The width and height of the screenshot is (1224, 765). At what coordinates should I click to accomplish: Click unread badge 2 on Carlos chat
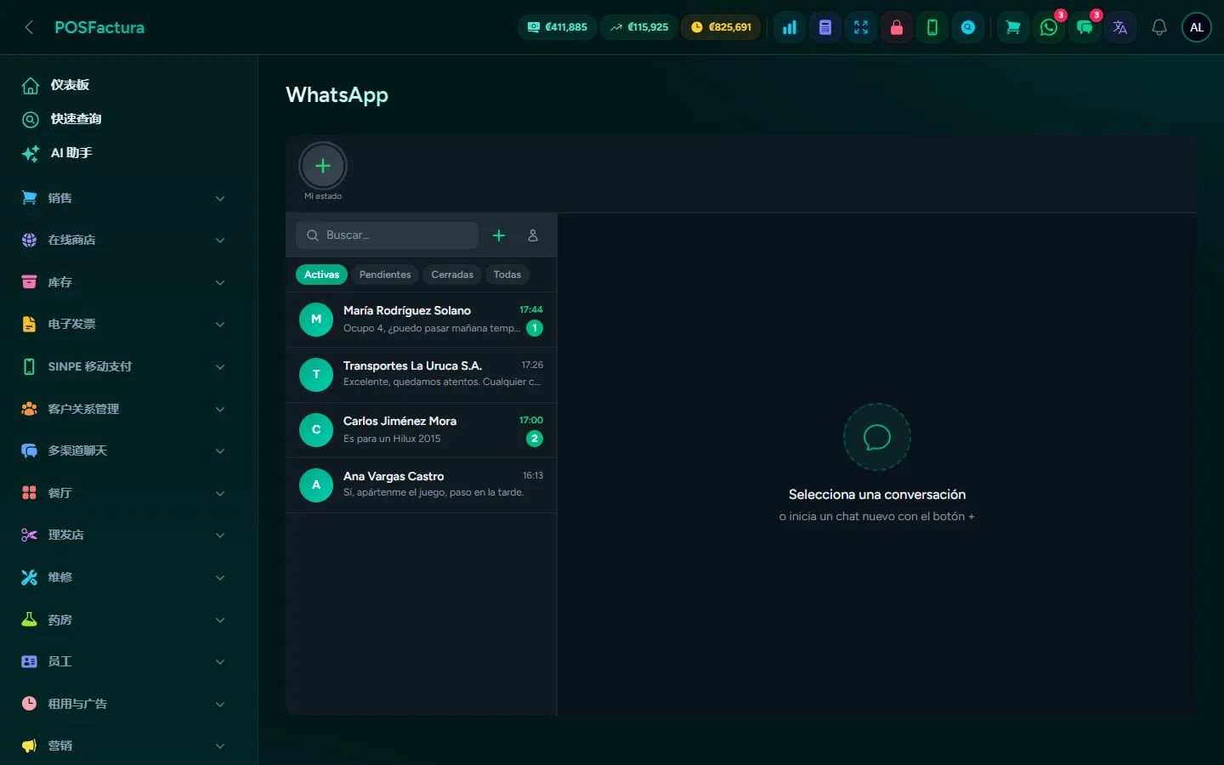point(535,439)
